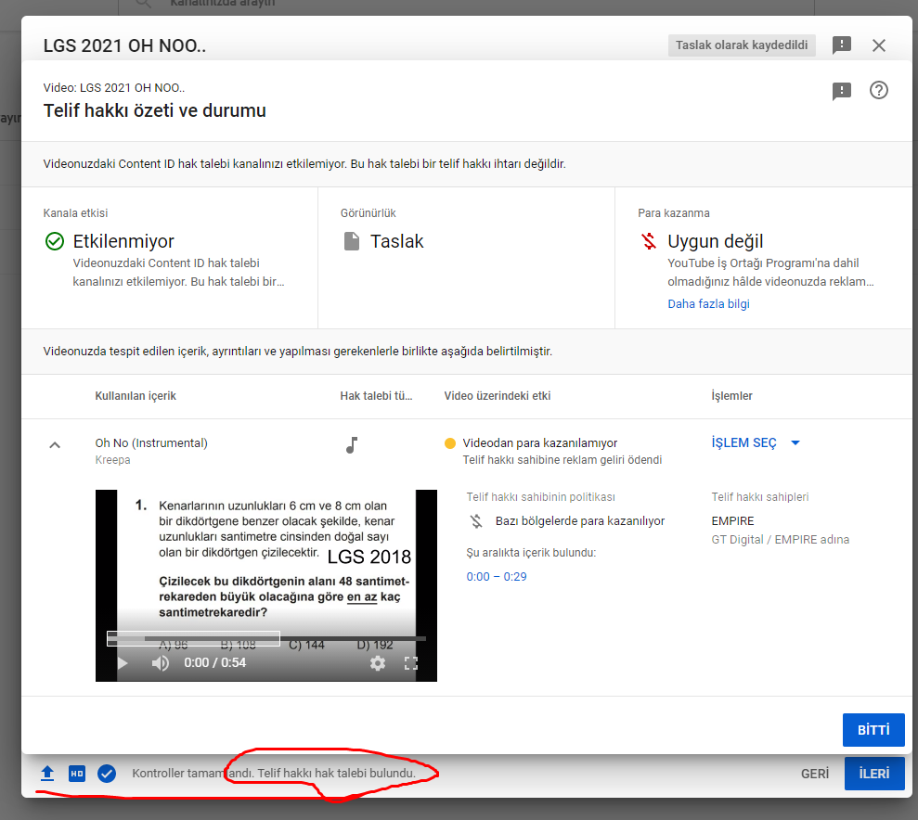Mute the video preview volume
The width and height of the screenshot is (918, 820).
[x=161, y=662]
